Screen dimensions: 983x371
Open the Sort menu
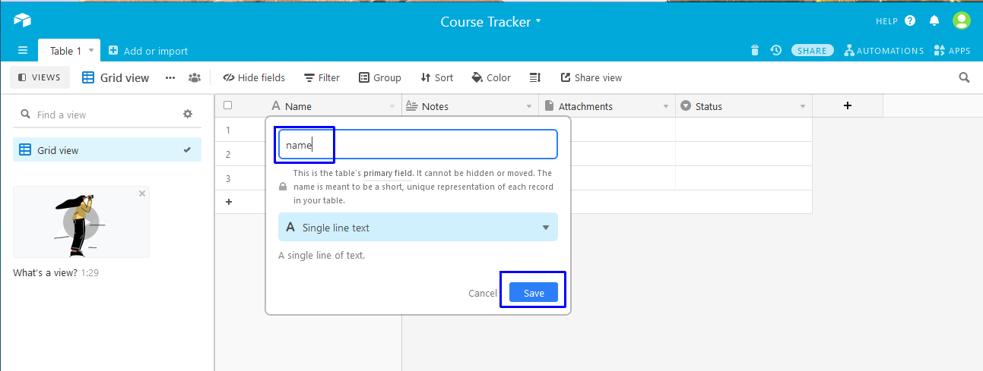[437, 77]
